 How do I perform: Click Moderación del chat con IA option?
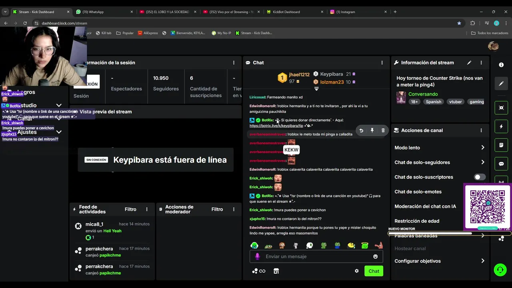[x=425, y=206]
